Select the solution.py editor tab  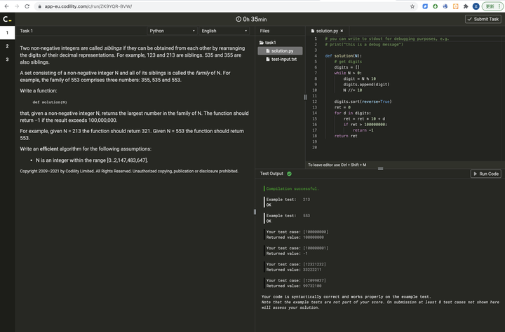[x=326, y=31]
